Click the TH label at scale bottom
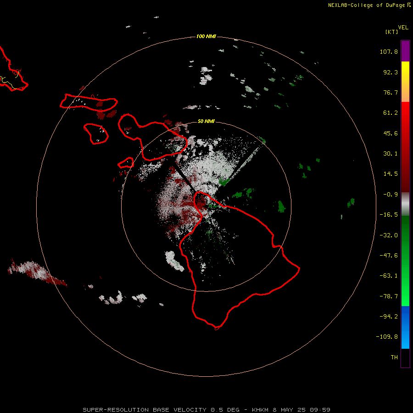This screenshot has width=413, height=413. point(394,357)
